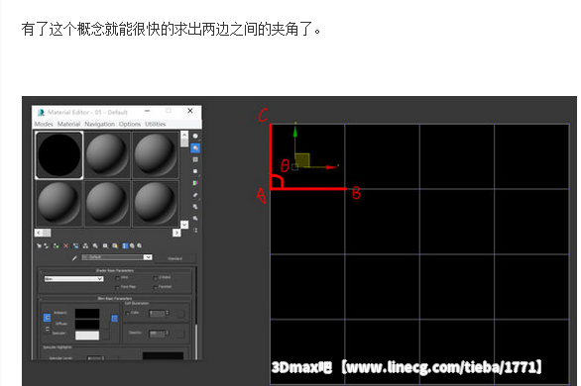Click the Make Material Copy icon
Viewport: 581px width, 386px height.
[x=76, y=245]
